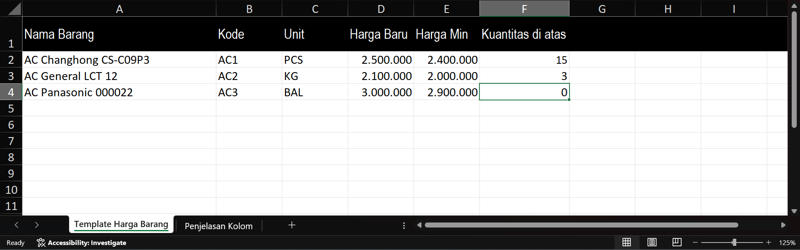
Task: Switch to Page Layout view
Action: (x=652, y=242)
